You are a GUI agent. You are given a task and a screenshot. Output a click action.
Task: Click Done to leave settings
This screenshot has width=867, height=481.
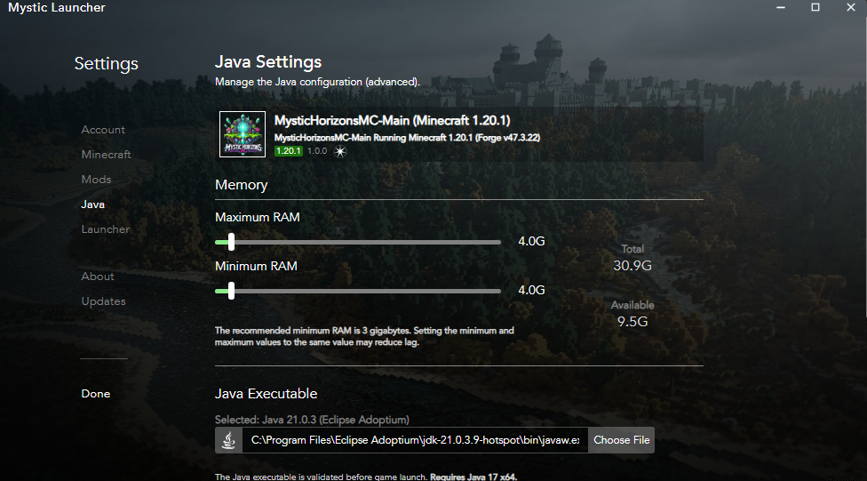(x=96, y=394)
